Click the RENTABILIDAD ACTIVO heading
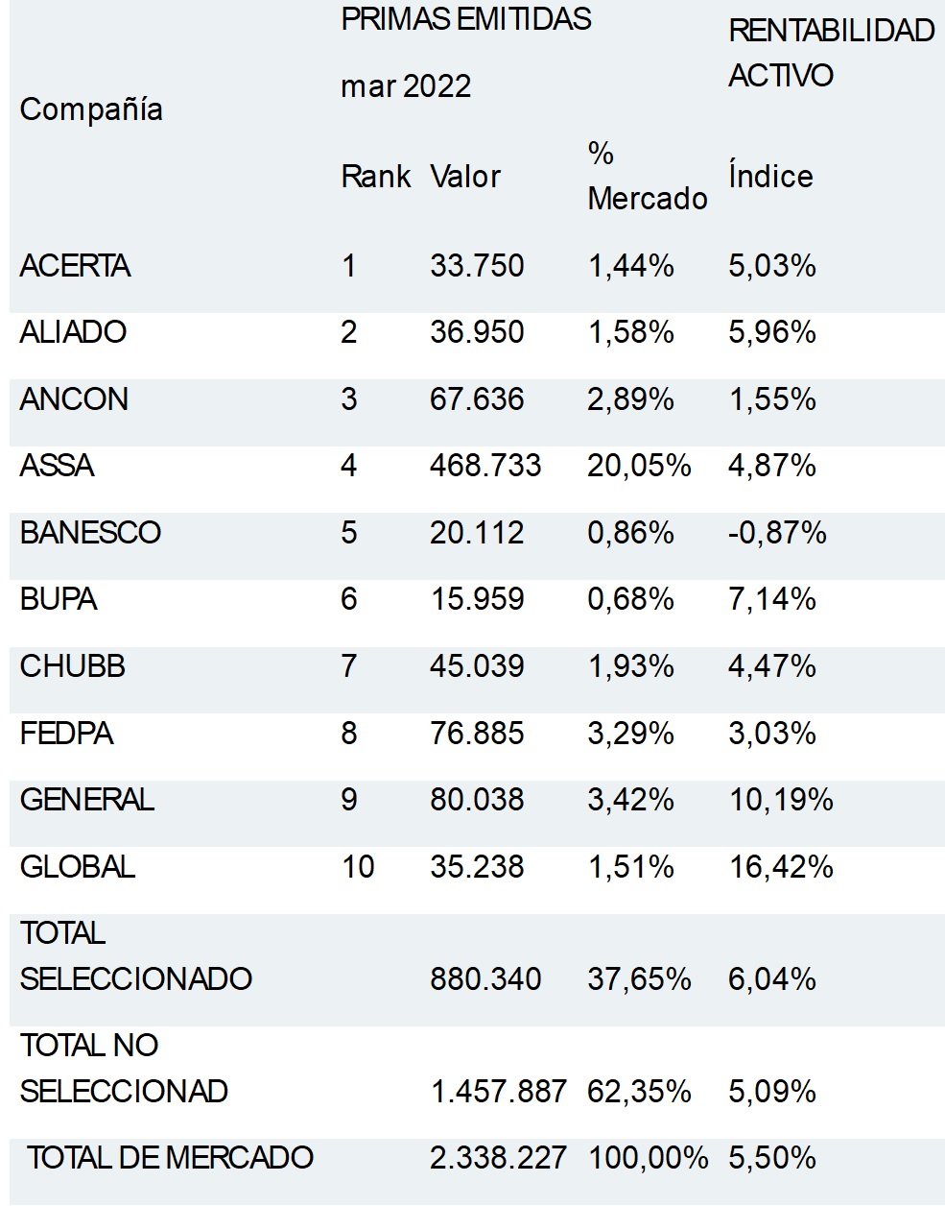 [831, 53]
